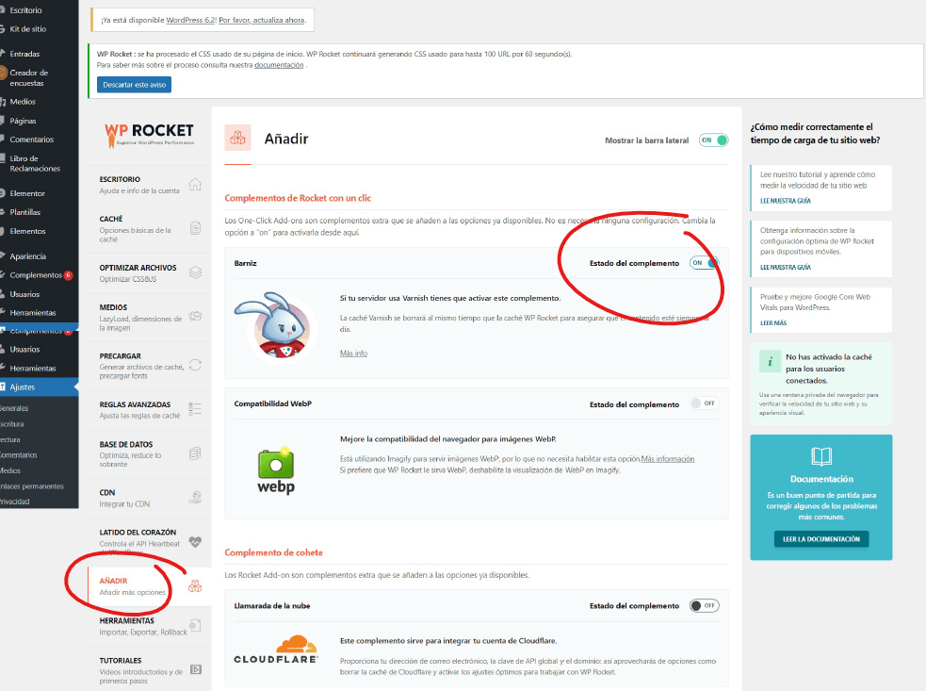
Task: Click the Cloudflare cloud logo
Action: (276, 649)
